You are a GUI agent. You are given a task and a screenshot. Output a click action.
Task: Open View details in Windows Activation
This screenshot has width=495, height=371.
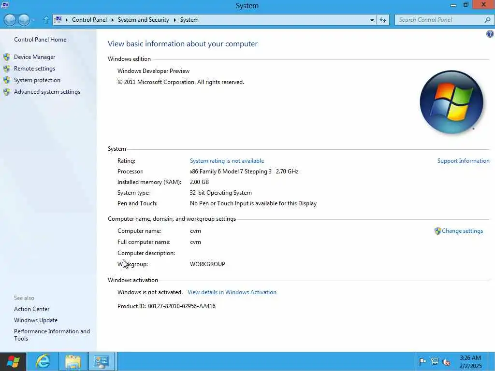click(232, 292)
